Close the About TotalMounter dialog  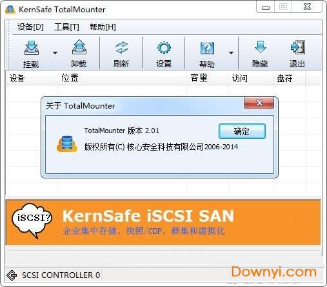click(259, 103)
